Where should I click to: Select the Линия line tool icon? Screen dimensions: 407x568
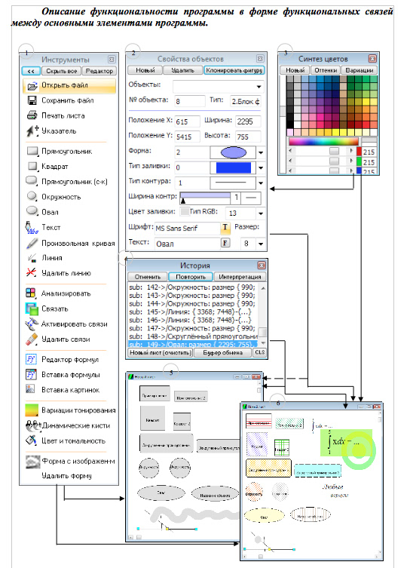(x=32, y=258)
